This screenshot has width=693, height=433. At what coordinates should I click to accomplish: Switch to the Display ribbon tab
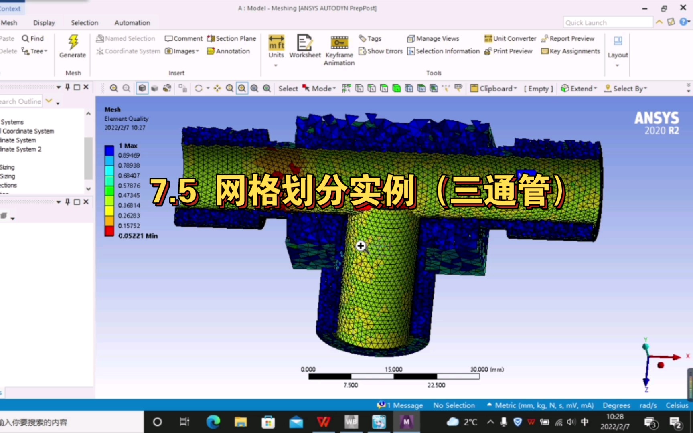pyautogui.click(x=44, y=22)
